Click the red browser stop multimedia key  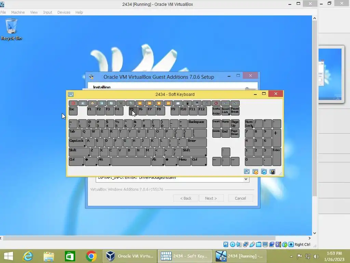73,103
